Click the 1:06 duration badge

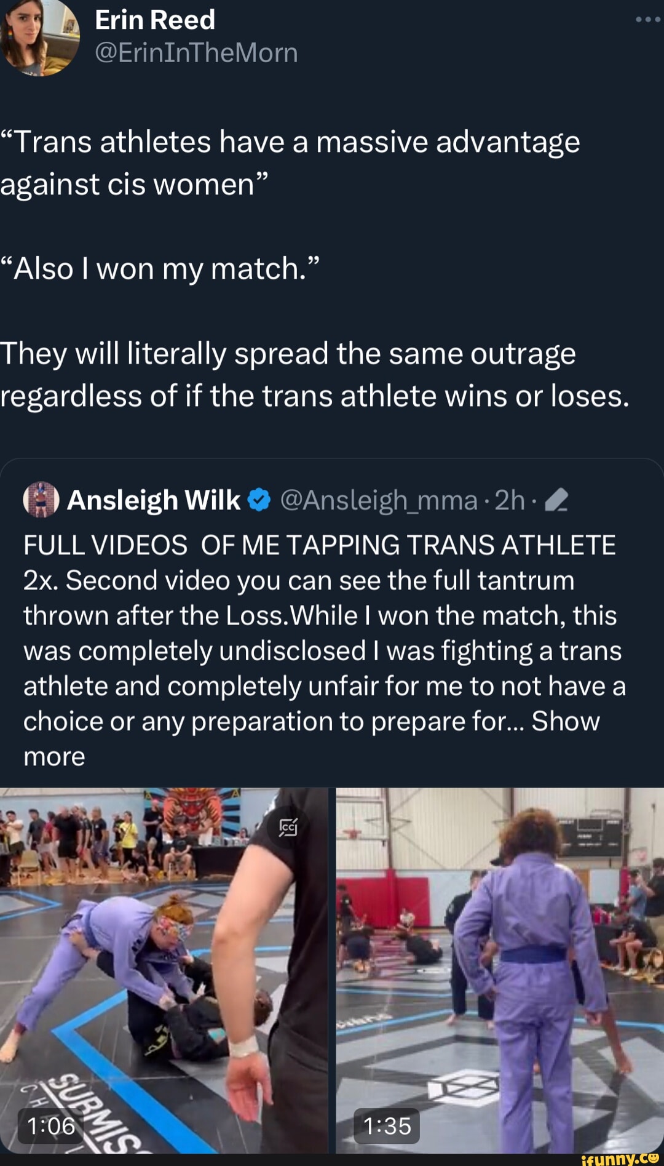[x=51, y=1126]
